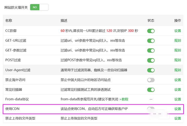Screen dimensions: 187x126
Task: Open 设置 for CC防御
Action: tap(178, 31)
